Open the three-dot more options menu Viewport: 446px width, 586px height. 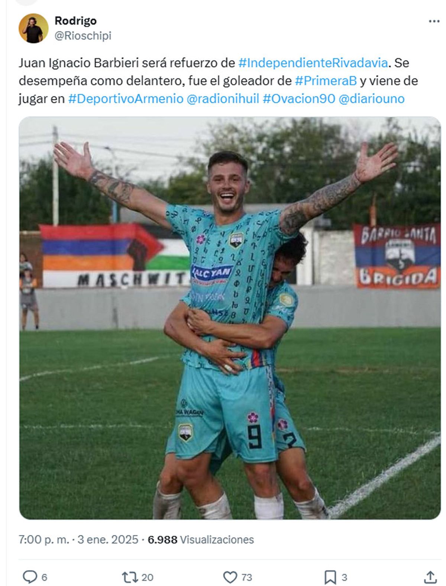[x=434, y=21]
